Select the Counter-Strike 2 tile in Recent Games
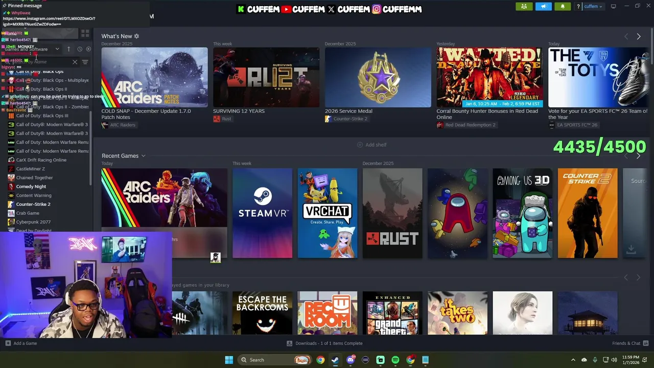The image size is (654, 368). point(588,213)
